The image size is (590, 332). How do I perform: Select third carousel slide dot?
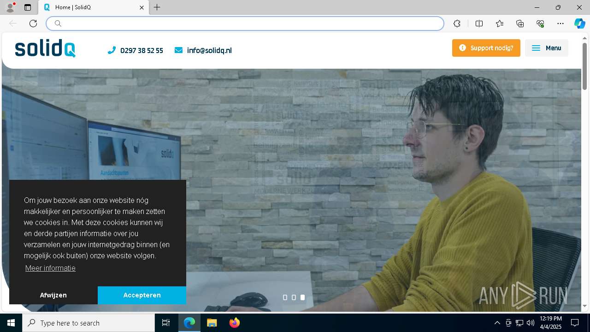click(x=302, y=297)
